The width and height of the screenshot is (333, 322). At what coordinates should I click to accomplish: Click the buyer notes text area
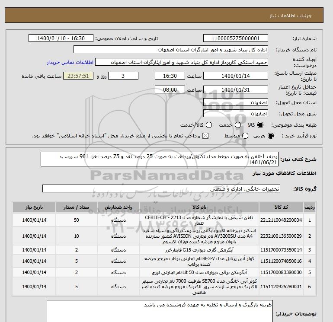[160, 311]
